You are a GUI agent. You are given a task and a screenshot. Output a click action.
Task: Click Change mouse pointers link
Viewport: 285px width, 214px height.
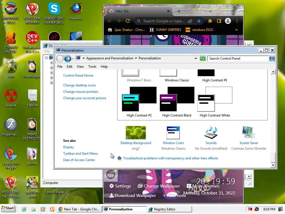coord(81,92)
